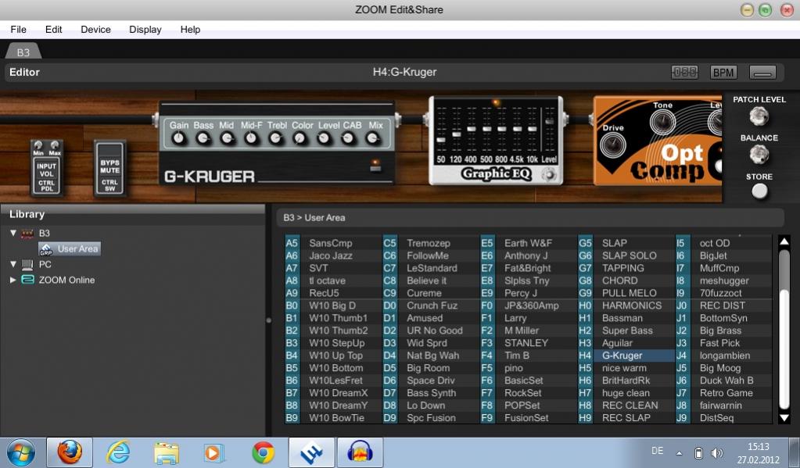This screenshot has height=468, width=800.
Task: Click the Color knob on G-Kruger amp
Action: [300, 138]
